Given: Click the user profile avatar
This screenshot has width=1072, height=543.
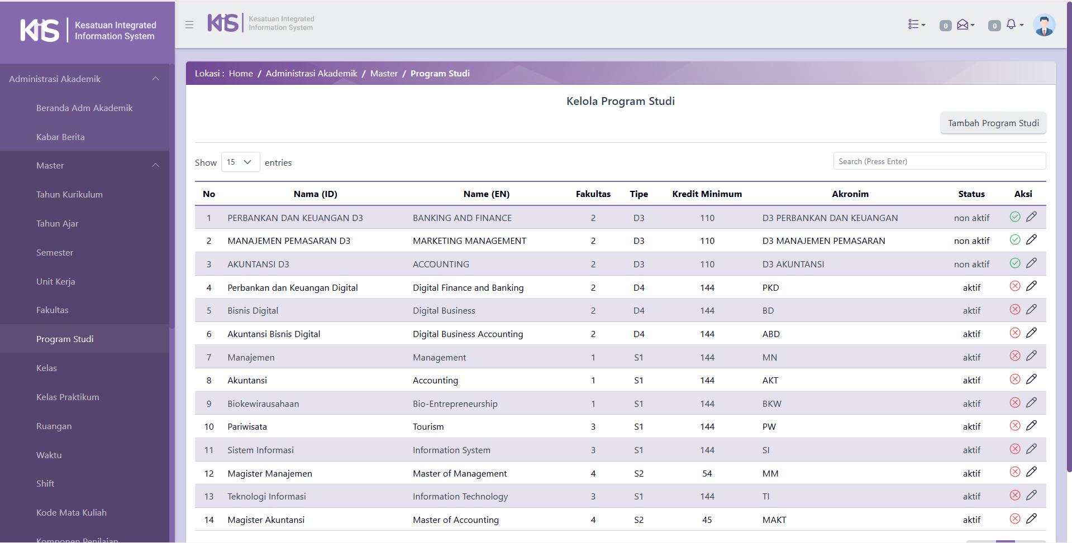Looking at the screenshot, I should click(x=1044, y=25).
